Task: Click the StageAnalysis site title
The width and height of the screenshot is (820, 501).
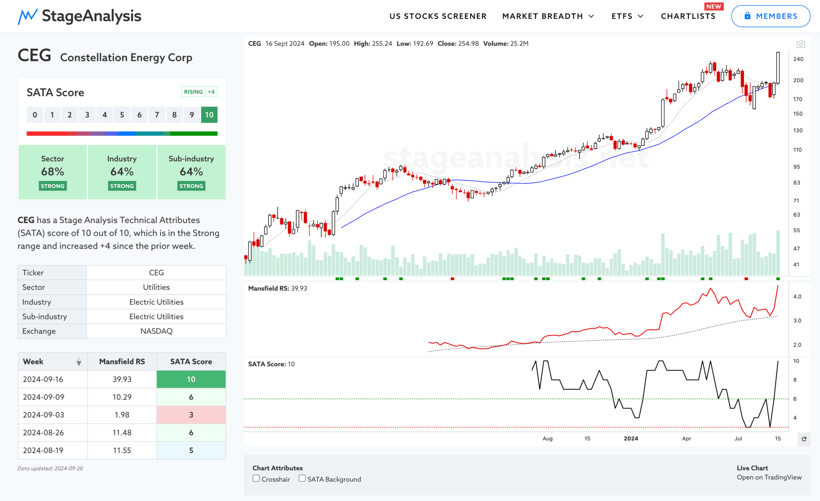Action: coord(91,16)
